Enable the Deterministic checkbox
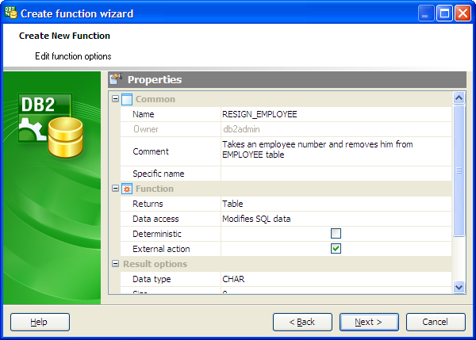 [x=336, y=234]
